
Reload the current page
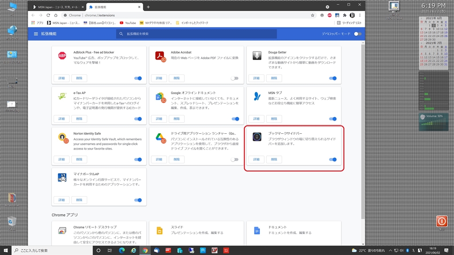coord(48,15)
